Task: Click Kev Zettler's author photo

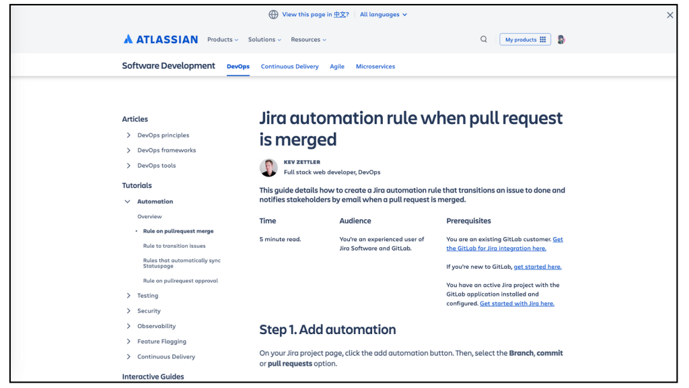Action: point(268,168)
